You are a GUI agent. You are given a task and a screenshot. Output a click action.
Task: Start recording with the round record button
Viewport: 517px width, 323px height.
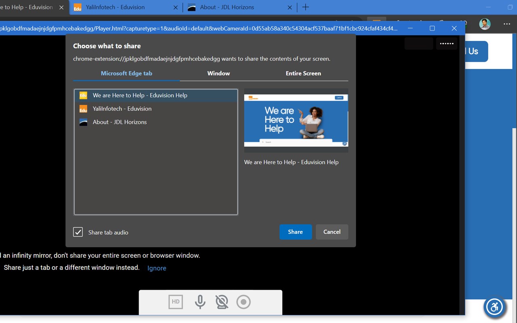[244, 302]
